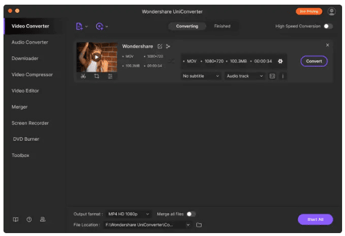Screen dimensions: 345x236
Task: Click the Convert button
Action: (314, 61)
